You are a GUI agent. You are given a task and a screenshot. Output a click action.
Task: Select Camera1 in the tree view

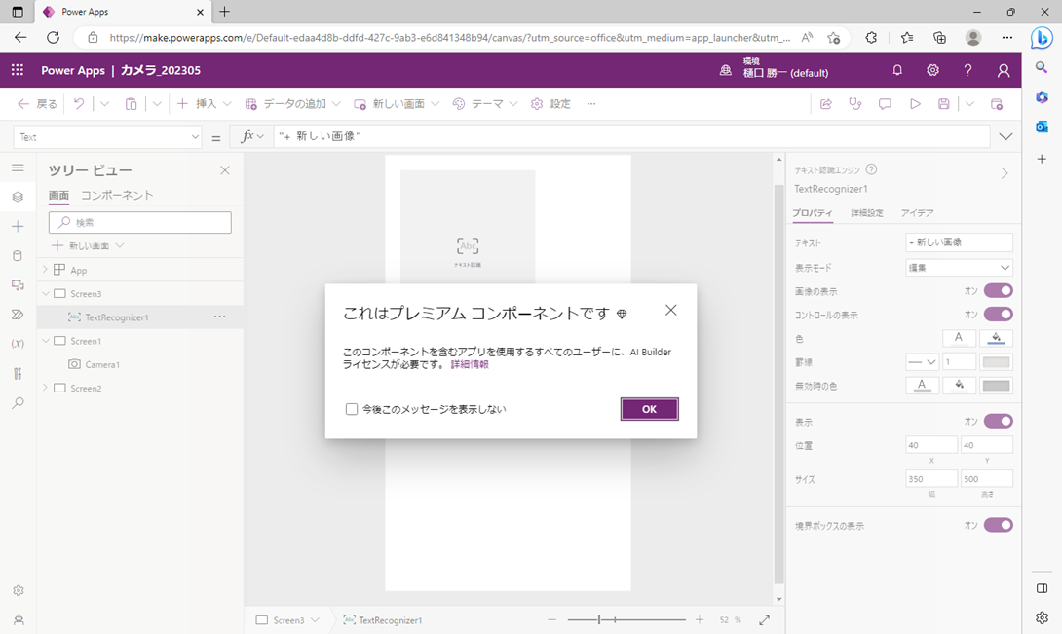101,364
